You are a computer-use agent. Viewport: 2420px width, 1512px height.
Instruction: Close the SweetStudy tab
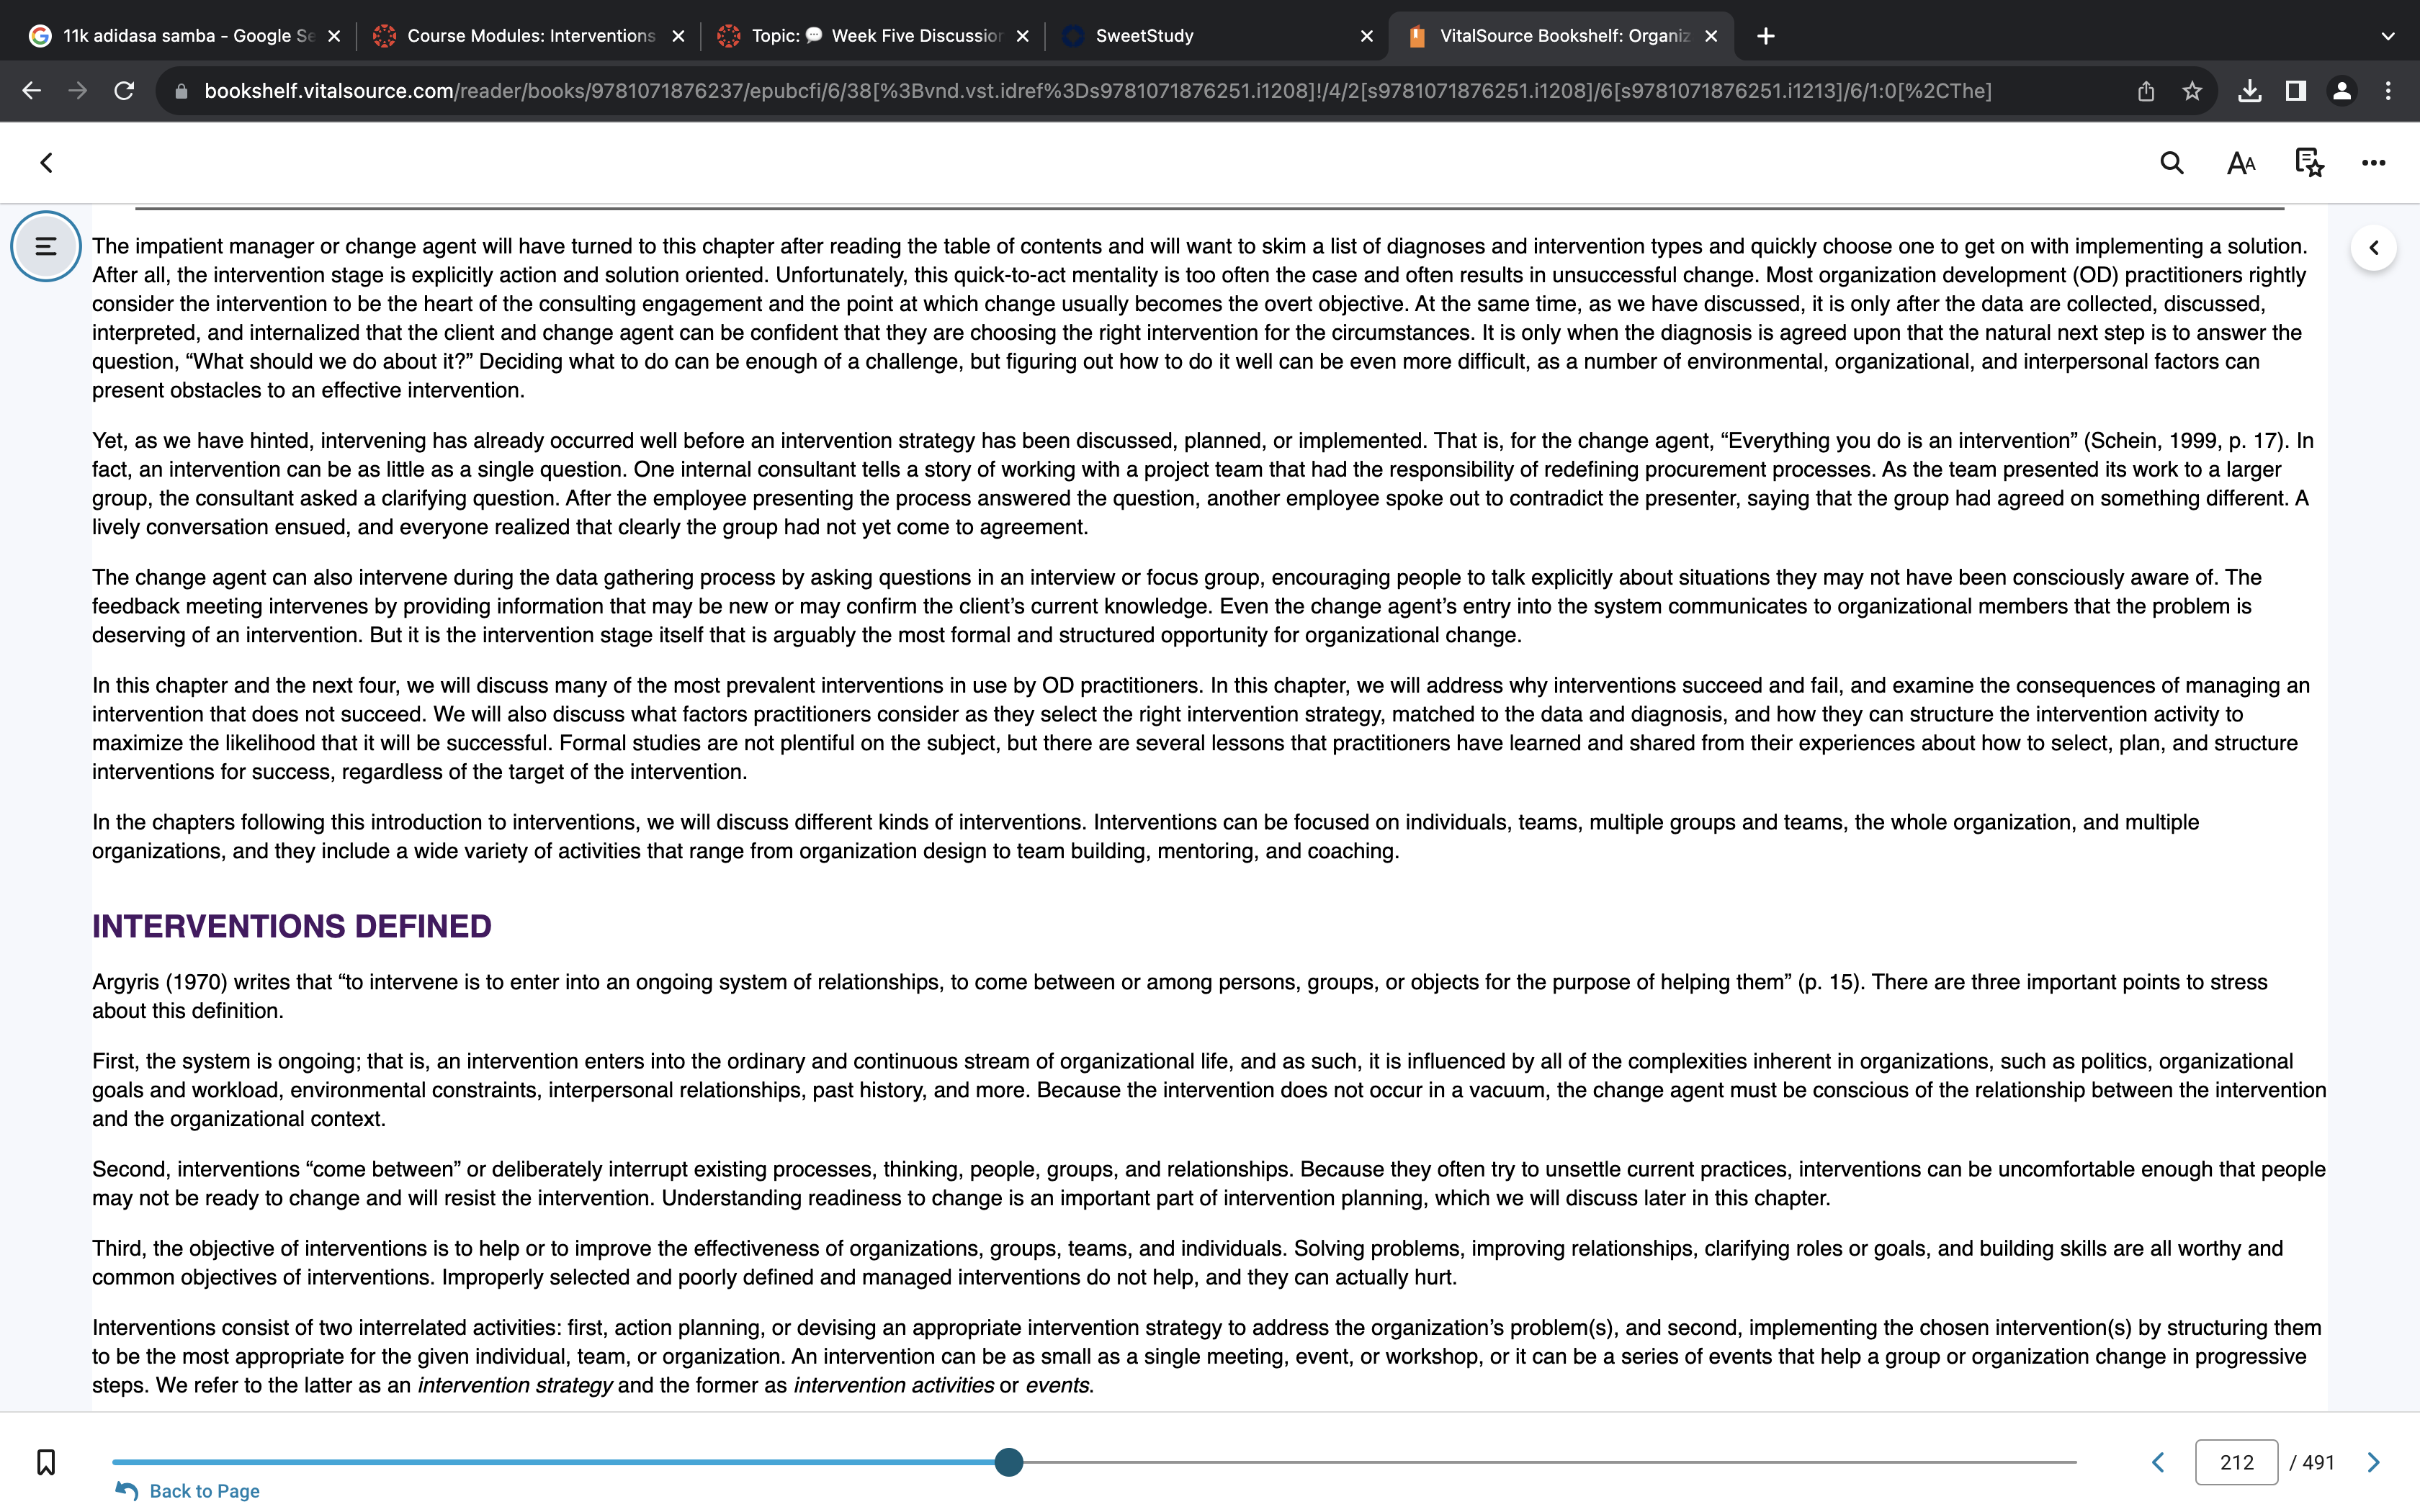1366,36
